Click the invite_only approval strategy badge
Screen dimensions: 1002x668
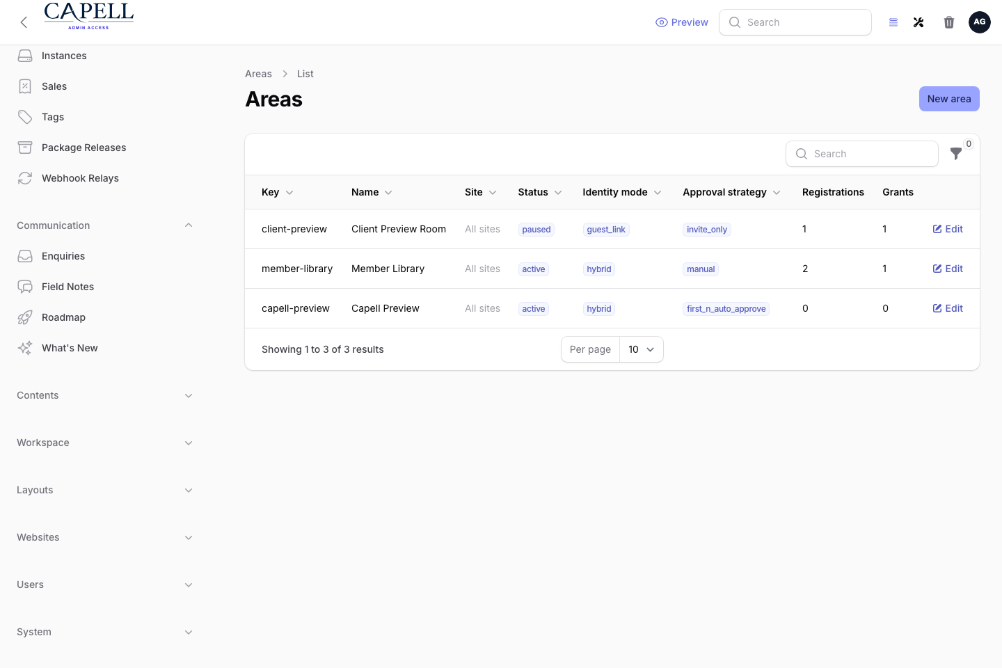point(707,230)
